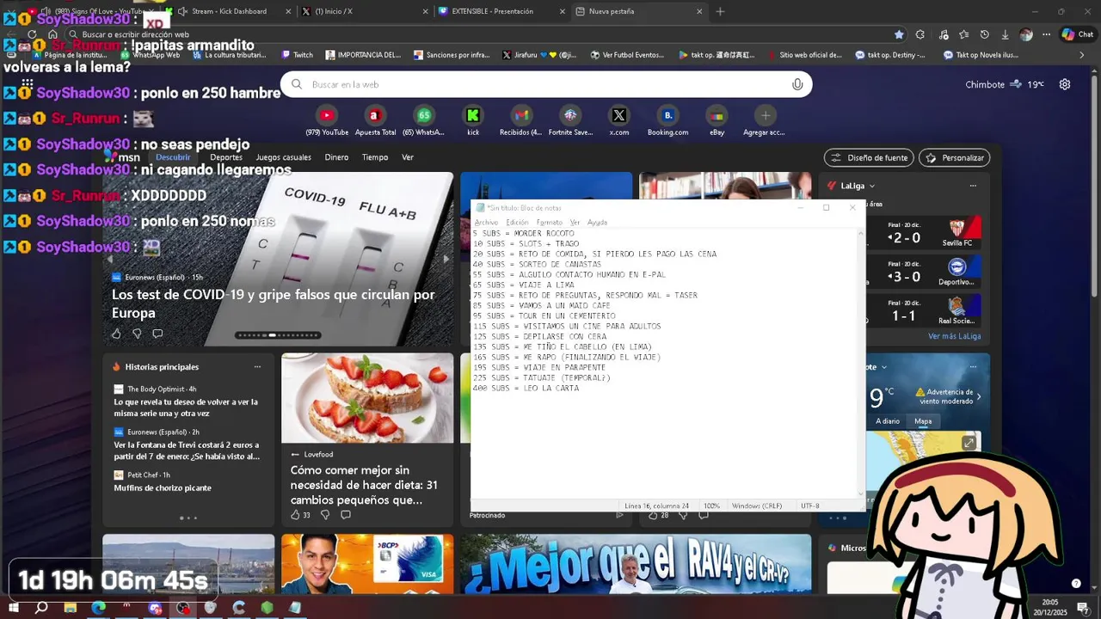The height and width of the screenshot is (619, 1101).
Task: Click line '400 SUBS = LEO LA CARTA'
Action: 526,389
